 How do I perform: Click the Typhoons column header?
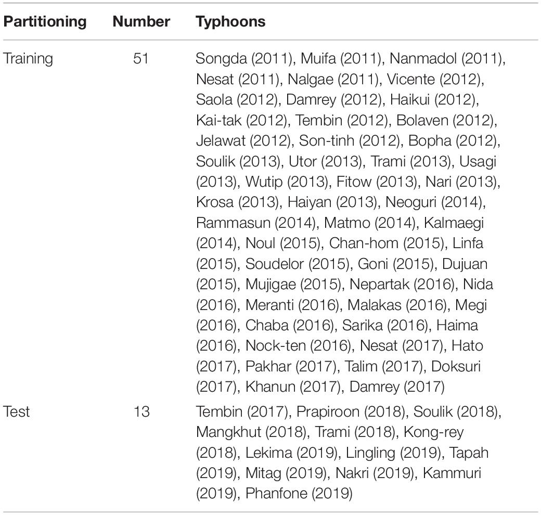230,22
